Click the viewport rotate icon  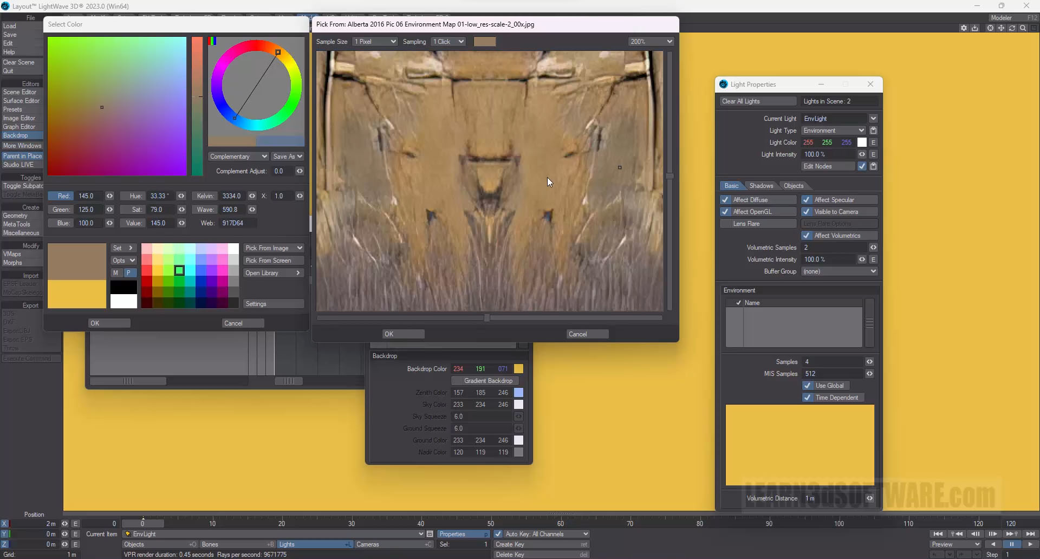pyautogui.click(x=1012, y=28)
